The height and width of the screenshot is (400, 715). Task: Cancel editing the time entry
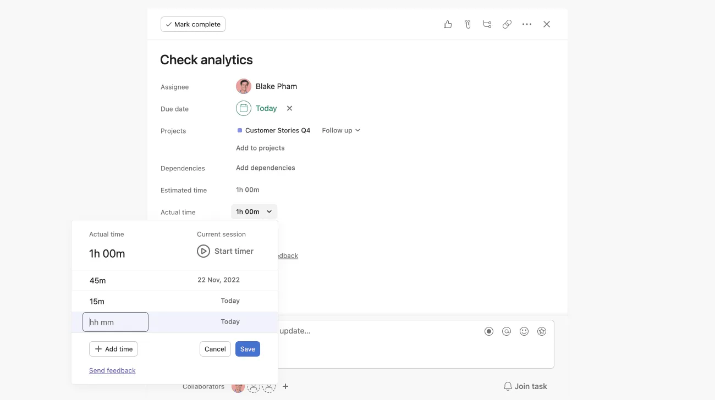[215, 349]
